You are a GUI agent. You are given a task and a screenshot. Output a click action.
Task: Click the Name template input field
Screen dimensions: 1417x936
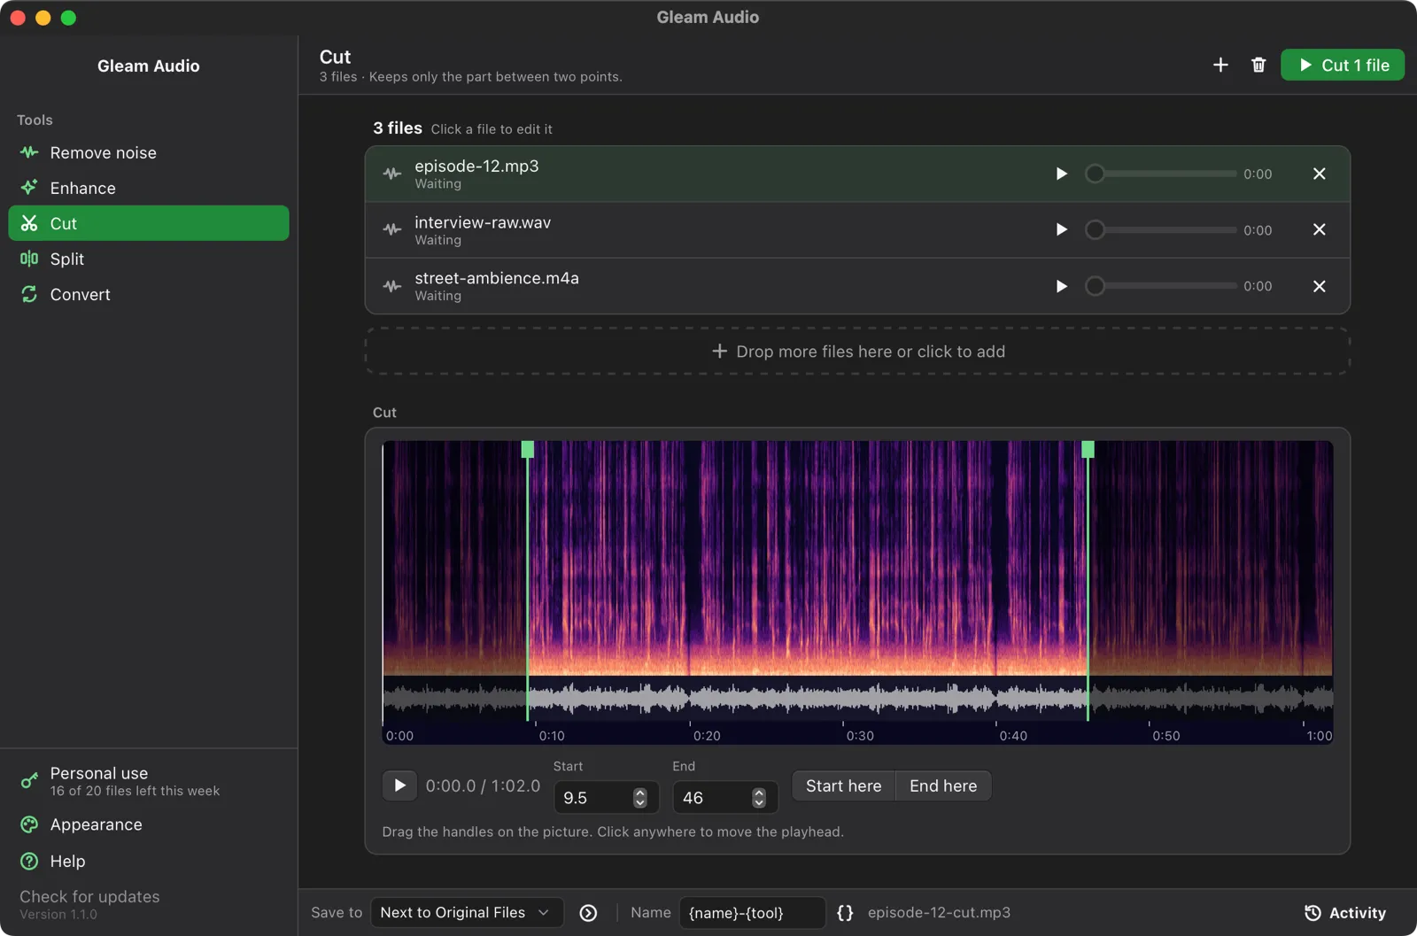click(x=752, y=912)
